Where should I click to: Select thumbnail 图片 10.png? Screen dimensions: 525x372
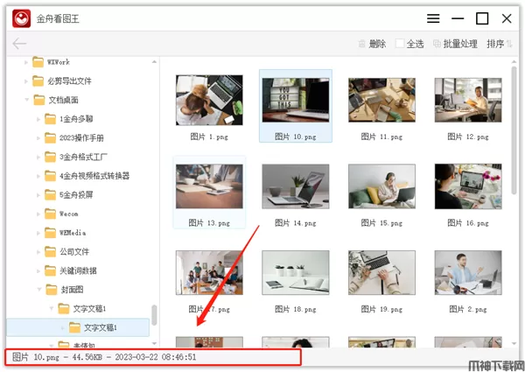[296, 100]
